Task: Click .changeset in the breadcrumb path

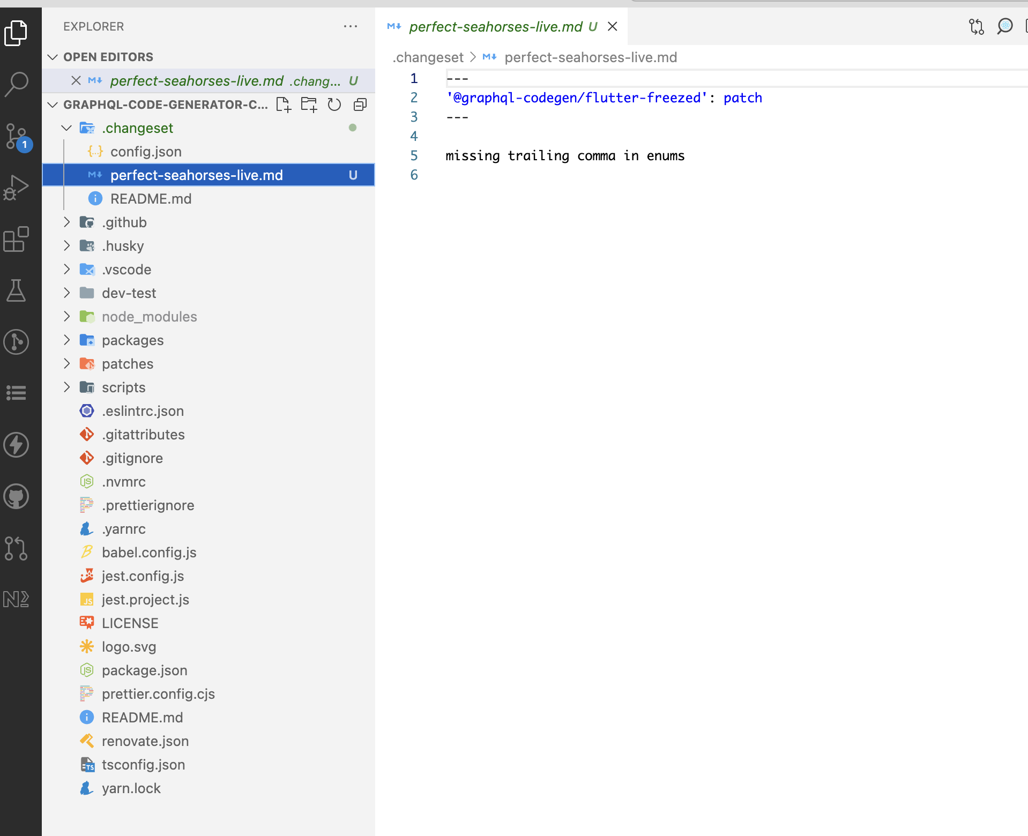Action: [428, 57]
